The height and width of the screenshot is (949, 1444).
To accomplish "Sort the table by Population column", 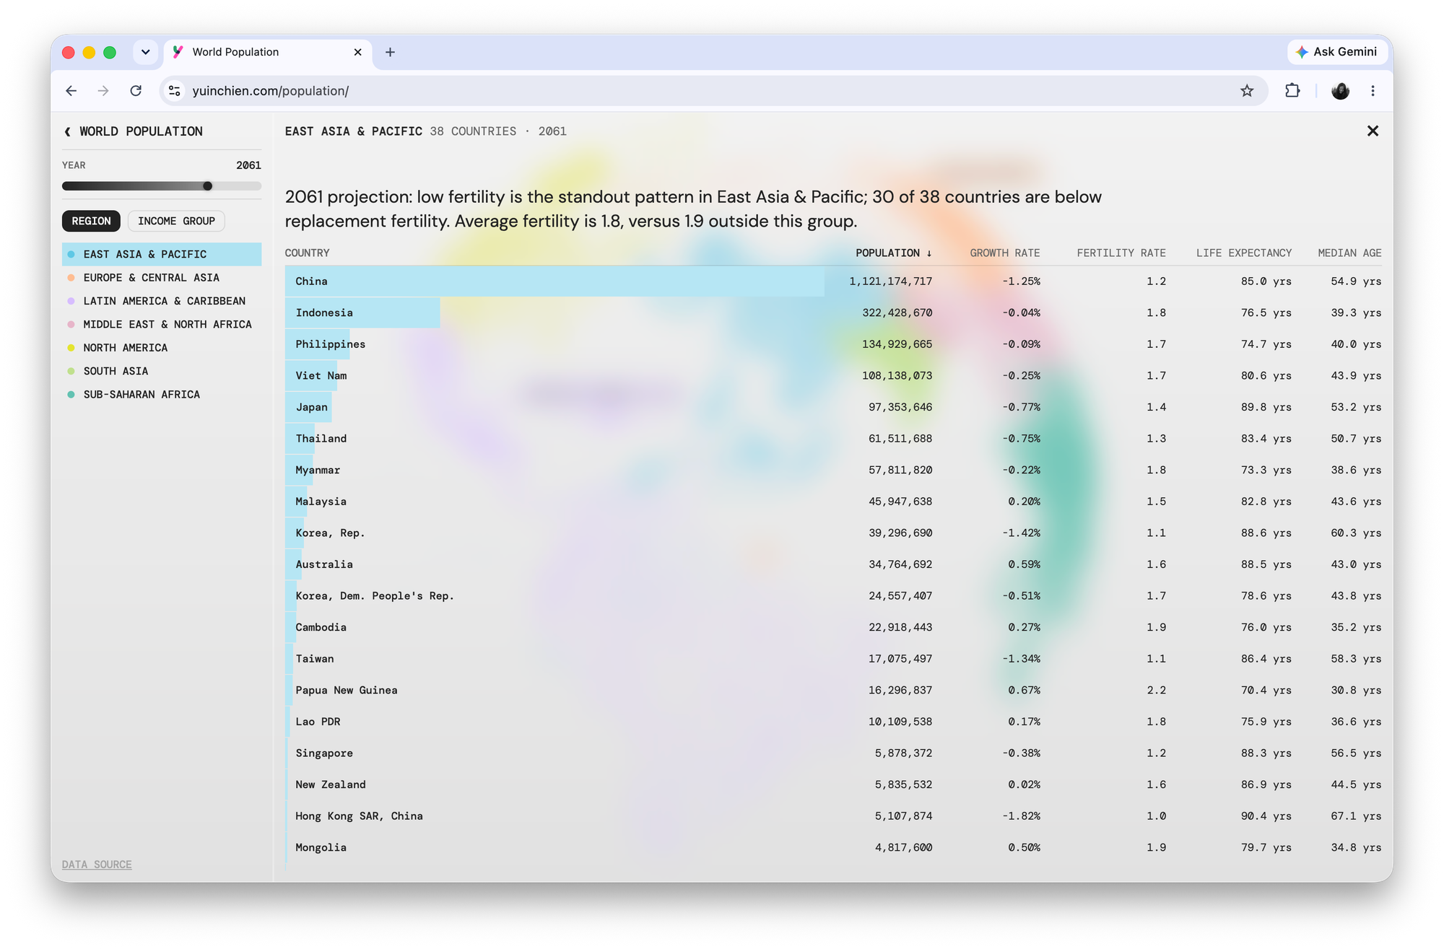I will pyautogui.click(x=893, y=253).
